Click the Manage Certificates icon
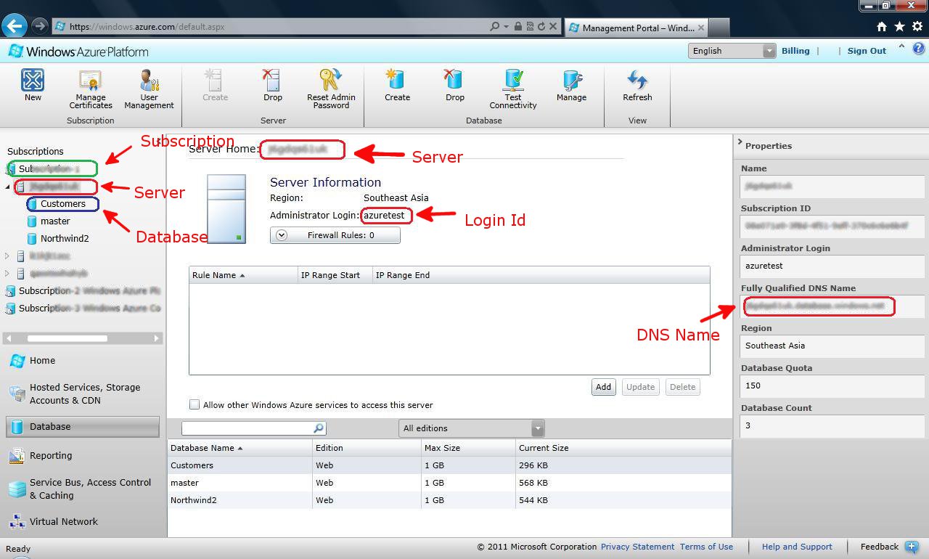929x559 pixels. point(90,87)
